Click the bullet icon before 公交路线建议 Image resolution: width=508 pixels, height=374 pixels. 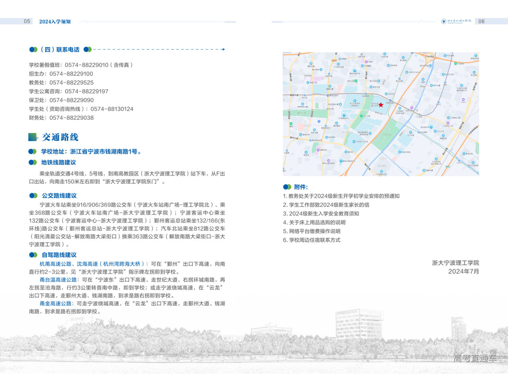point(33,196)
